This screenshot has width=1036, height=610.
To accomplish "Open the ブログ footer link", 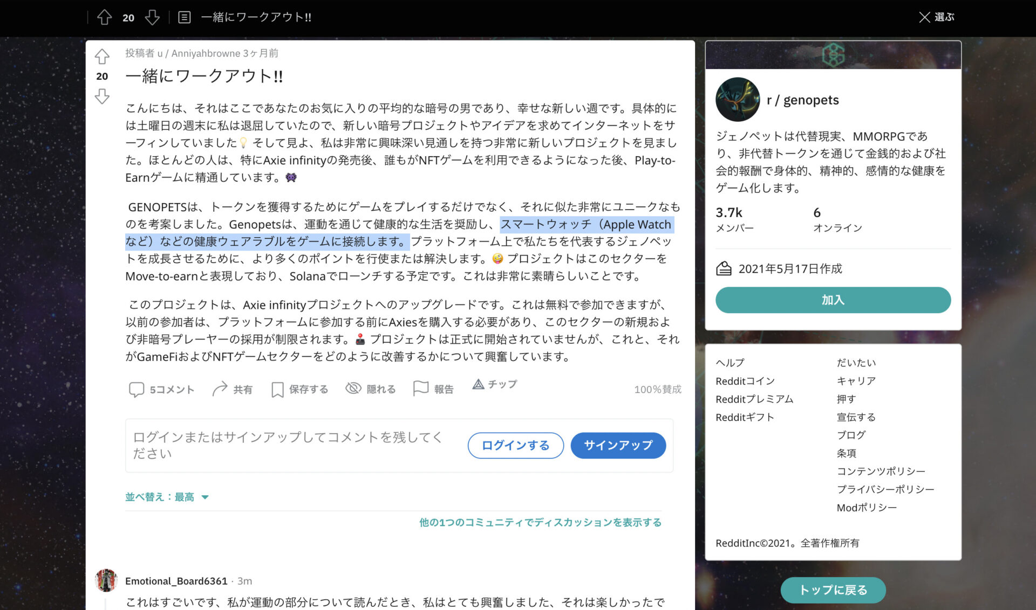I will coord(851,435).
